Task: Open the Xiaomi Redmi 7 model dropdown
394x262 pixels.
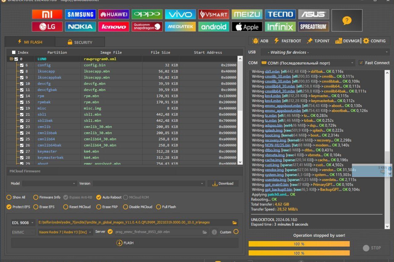Action: tap(65, 232)
